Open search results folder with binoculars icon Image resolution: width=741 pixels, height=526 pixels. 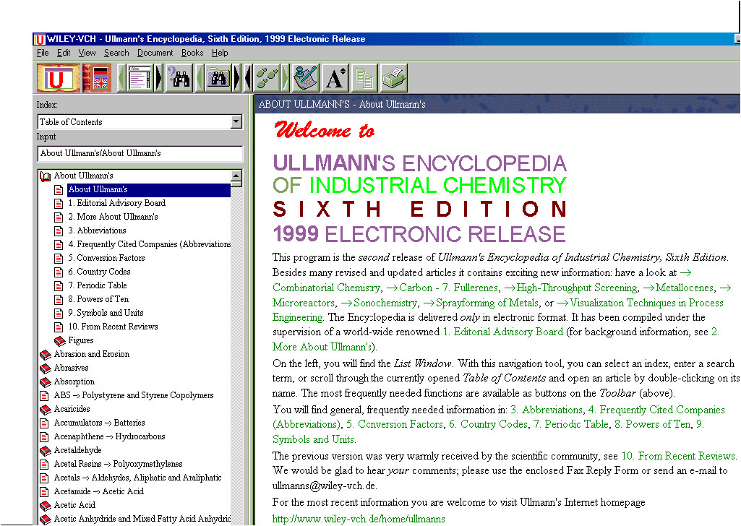[x=219, y=78]
